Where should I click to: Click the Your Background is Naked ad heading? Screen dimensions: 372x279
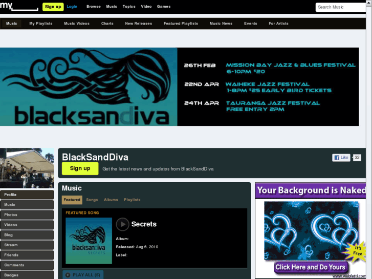point(311,190)
